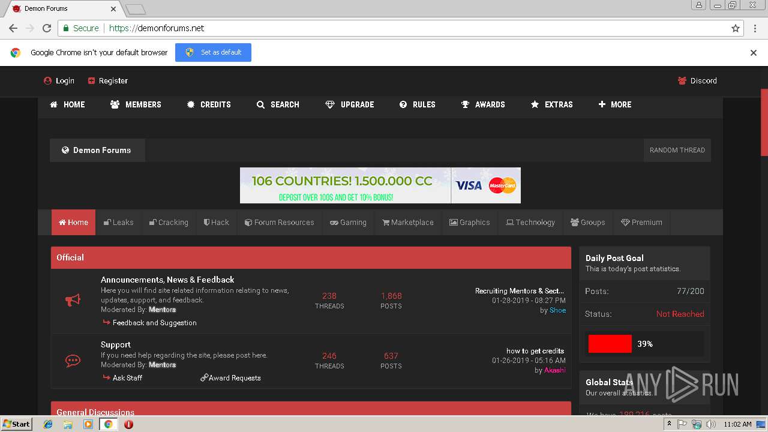This screenshot has height=432, width=768.
Task: Open the RULES navigation item
Action: coord(418,104)
